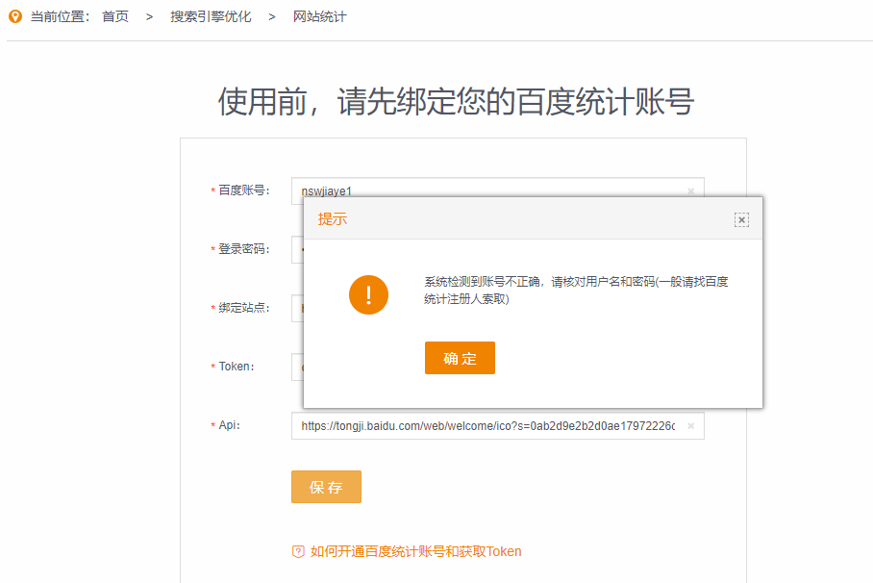Click the Api field label

pyautogui.click(x=230, y=424)
